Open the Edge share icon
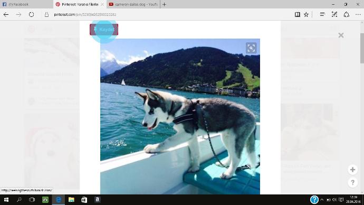 347,14
